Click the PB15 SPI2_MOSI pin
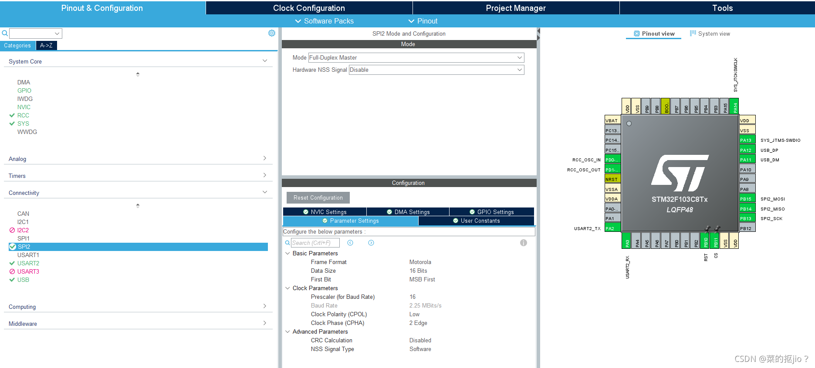The image size is (815, 368). (747, 199)
